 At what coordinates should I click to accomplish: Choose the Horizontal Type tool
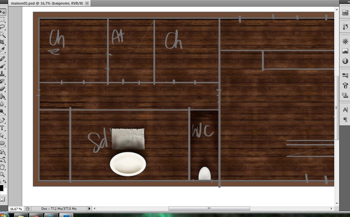pos(3,128)
